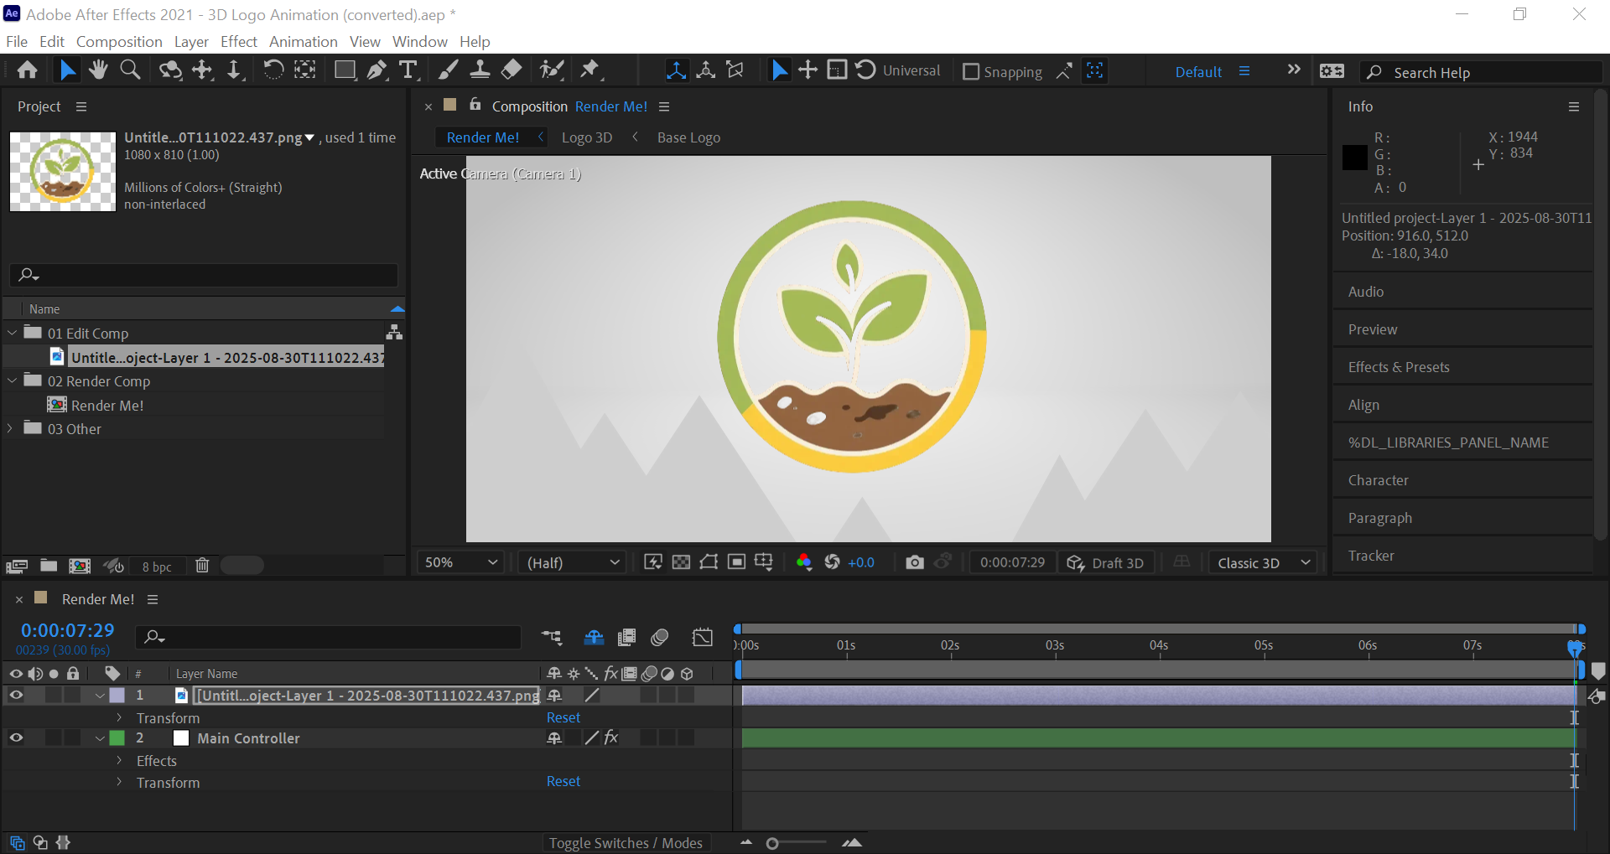
Task: Select the Zoom tool in toolbar
Action: tap(130, 70)
